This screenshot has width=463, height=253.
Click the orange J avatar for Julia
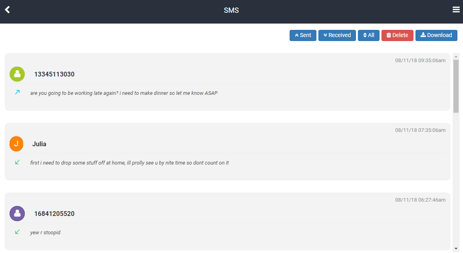click(16, 144)
